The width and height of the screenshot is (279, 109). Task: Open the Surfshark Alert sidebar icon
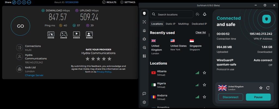pyautogui.click(x=144, y=31)
